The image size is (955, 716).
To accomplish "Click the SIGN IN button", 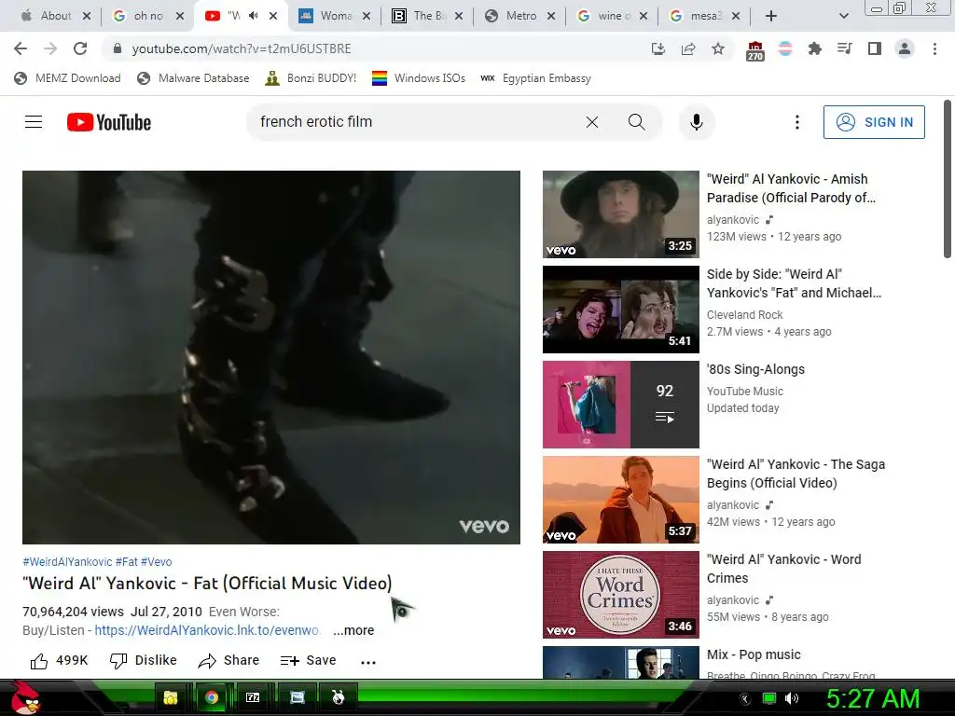I will (x=874, y=122).
